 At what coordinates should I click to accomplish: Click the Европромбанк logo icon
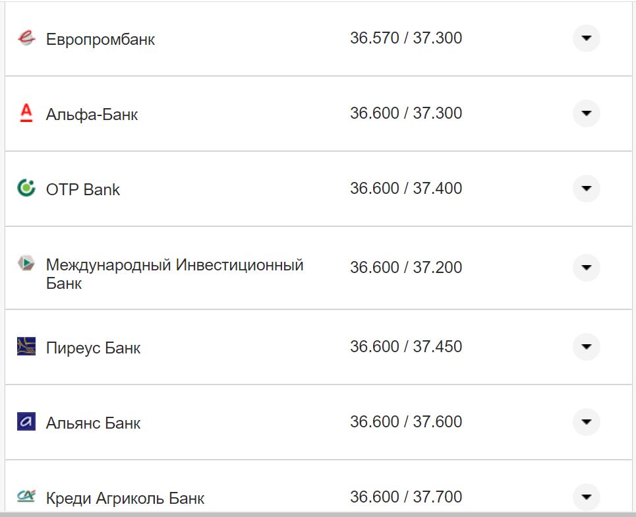coord(24,38)
